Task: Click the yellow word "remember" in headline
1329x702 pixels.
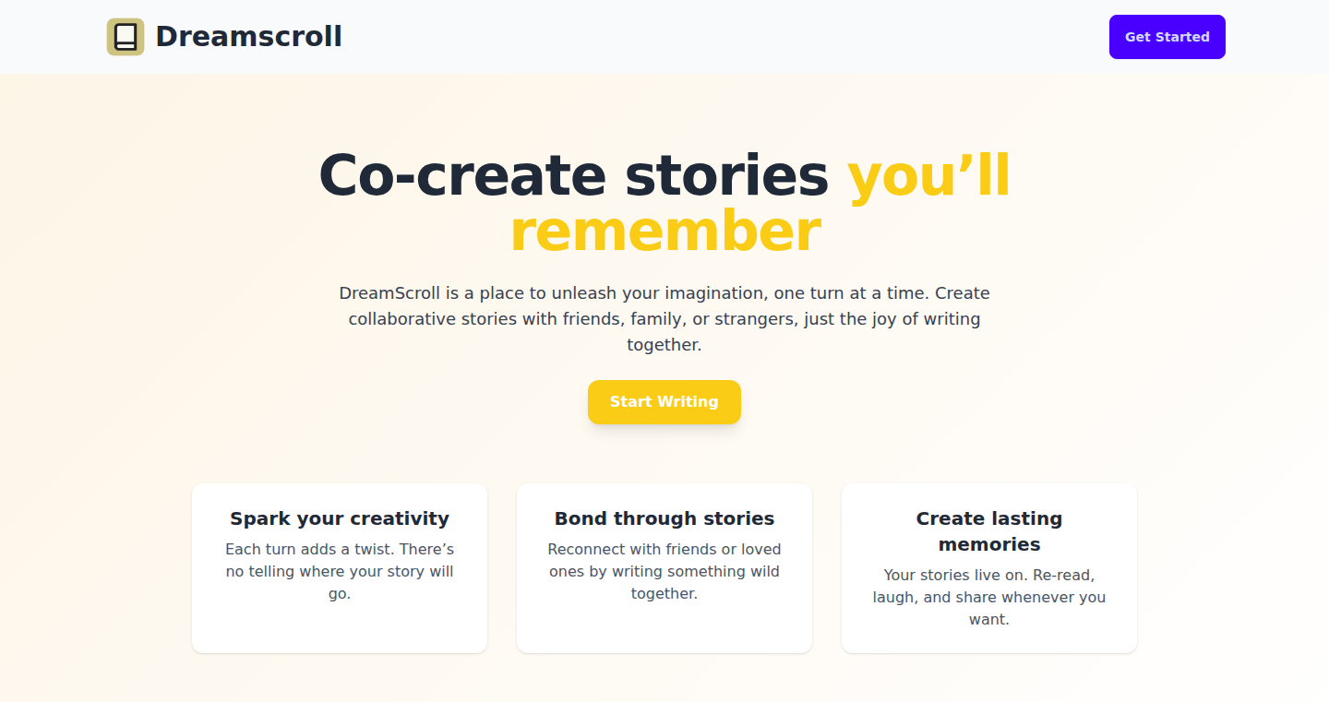Action: pos(664,231)
